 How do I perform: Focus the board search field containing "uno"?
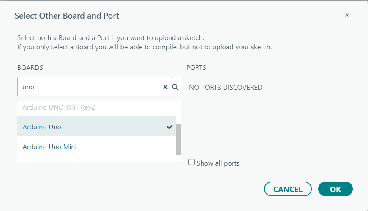pyautogui.click(x=89, y=87)
